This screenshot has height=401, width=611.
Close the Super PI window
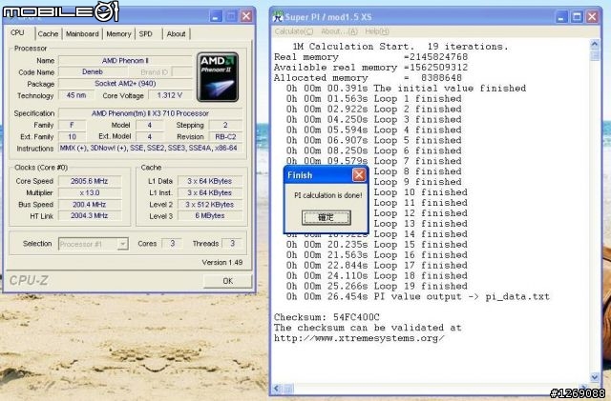592,17
